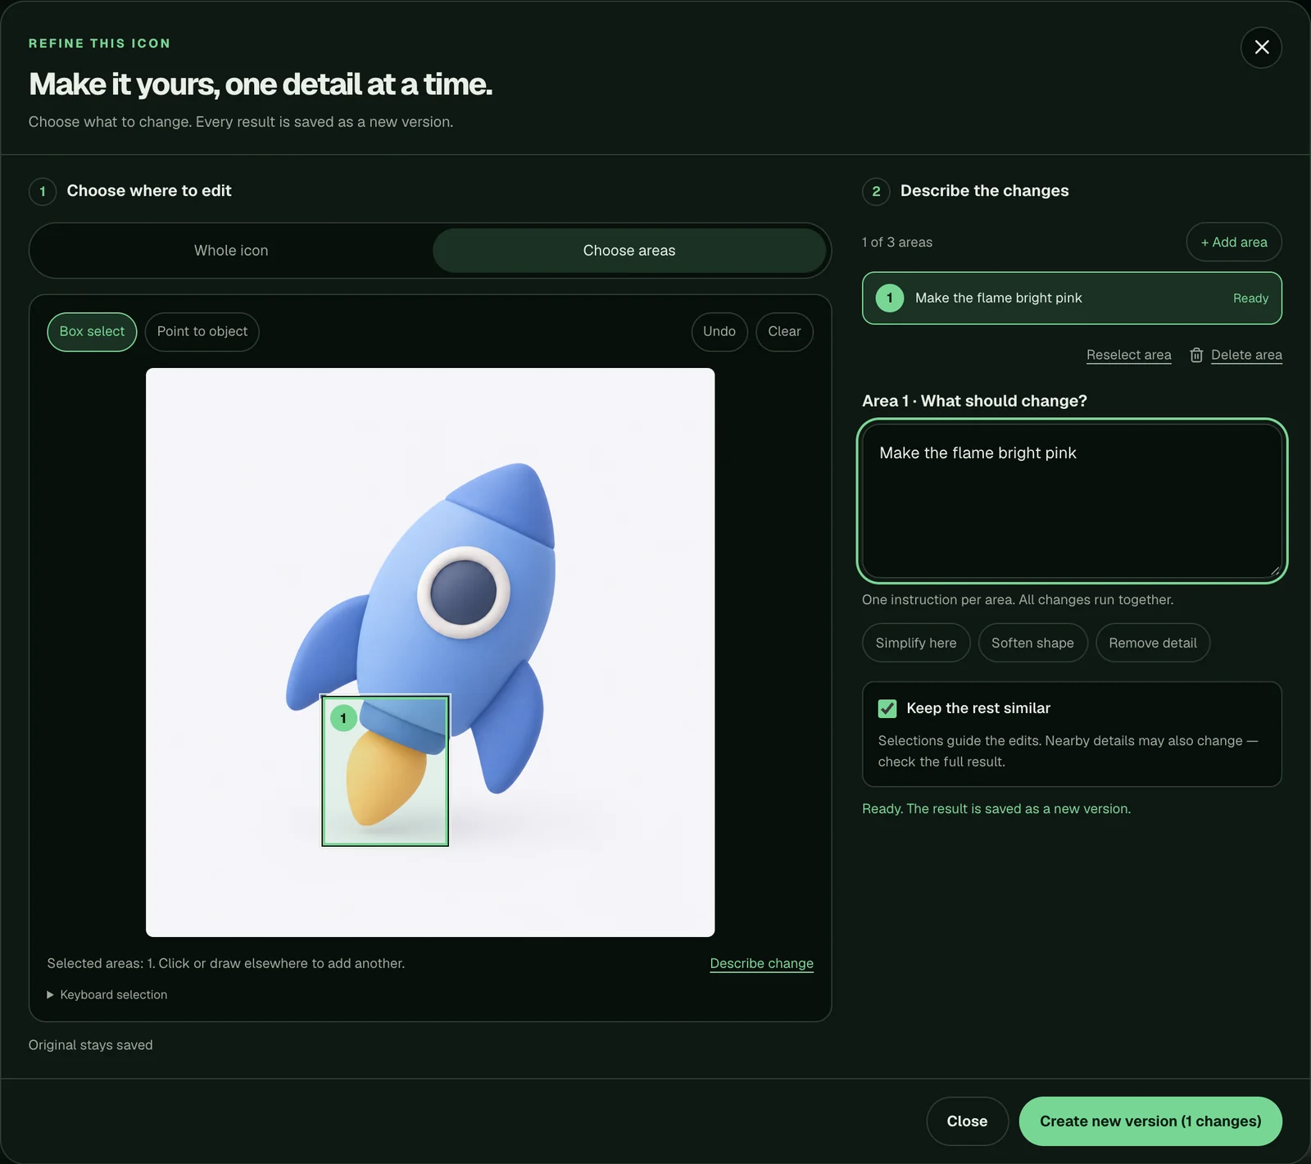Switch to the Whole icon tab
This screenshot has height=1164, width=1311.
click(x=231, y=251)
